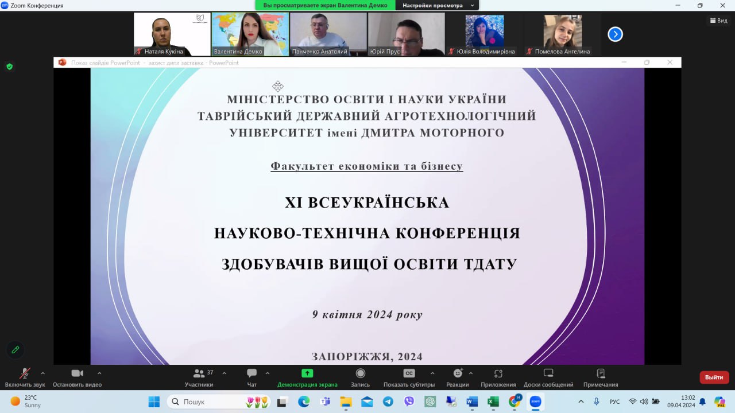Click the green encryption shield icon

point(9,67)
